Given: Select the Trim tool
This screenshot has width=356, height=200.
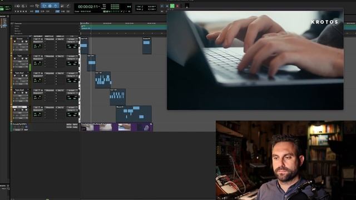Looking at the screenshot, I should click(44, 6).
